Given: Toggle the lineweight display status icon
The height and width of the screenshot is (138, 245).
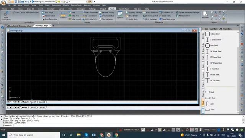Looking at the screenshot, I should pyautogui.click(x=201, y=130).
